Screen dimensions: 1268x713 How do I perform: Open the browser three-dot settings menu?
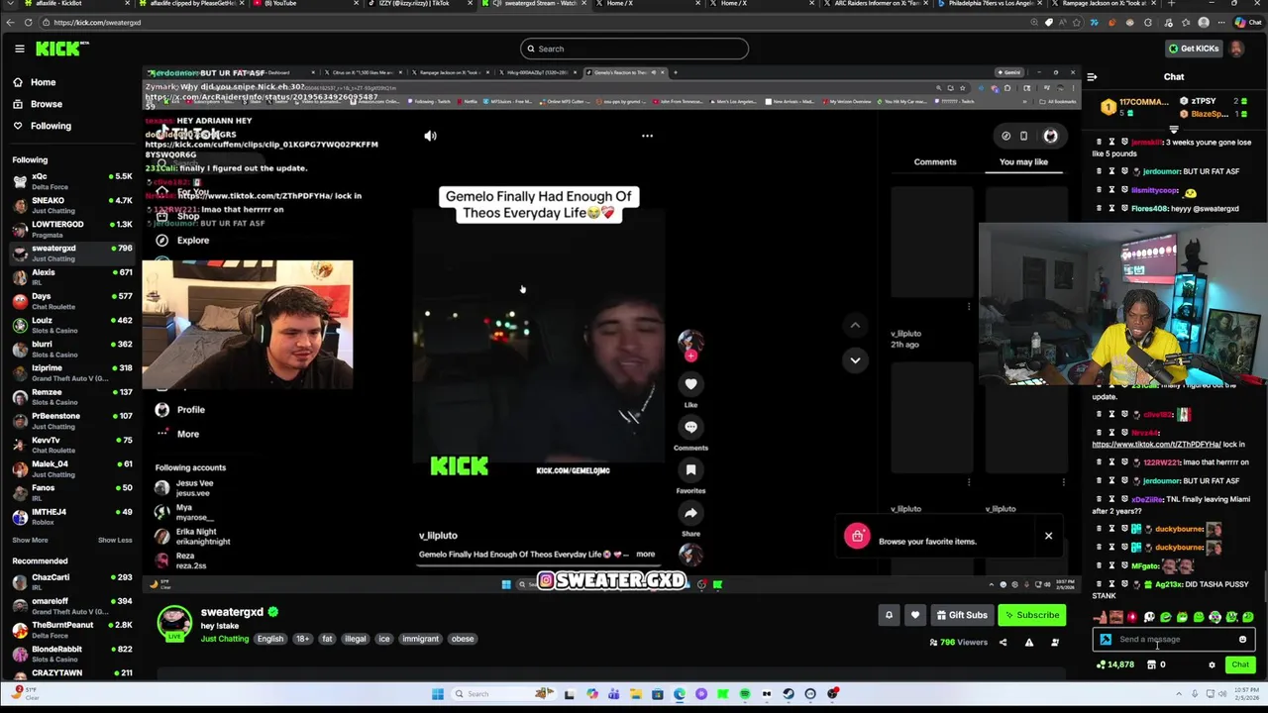click(x=1221, y=22)
